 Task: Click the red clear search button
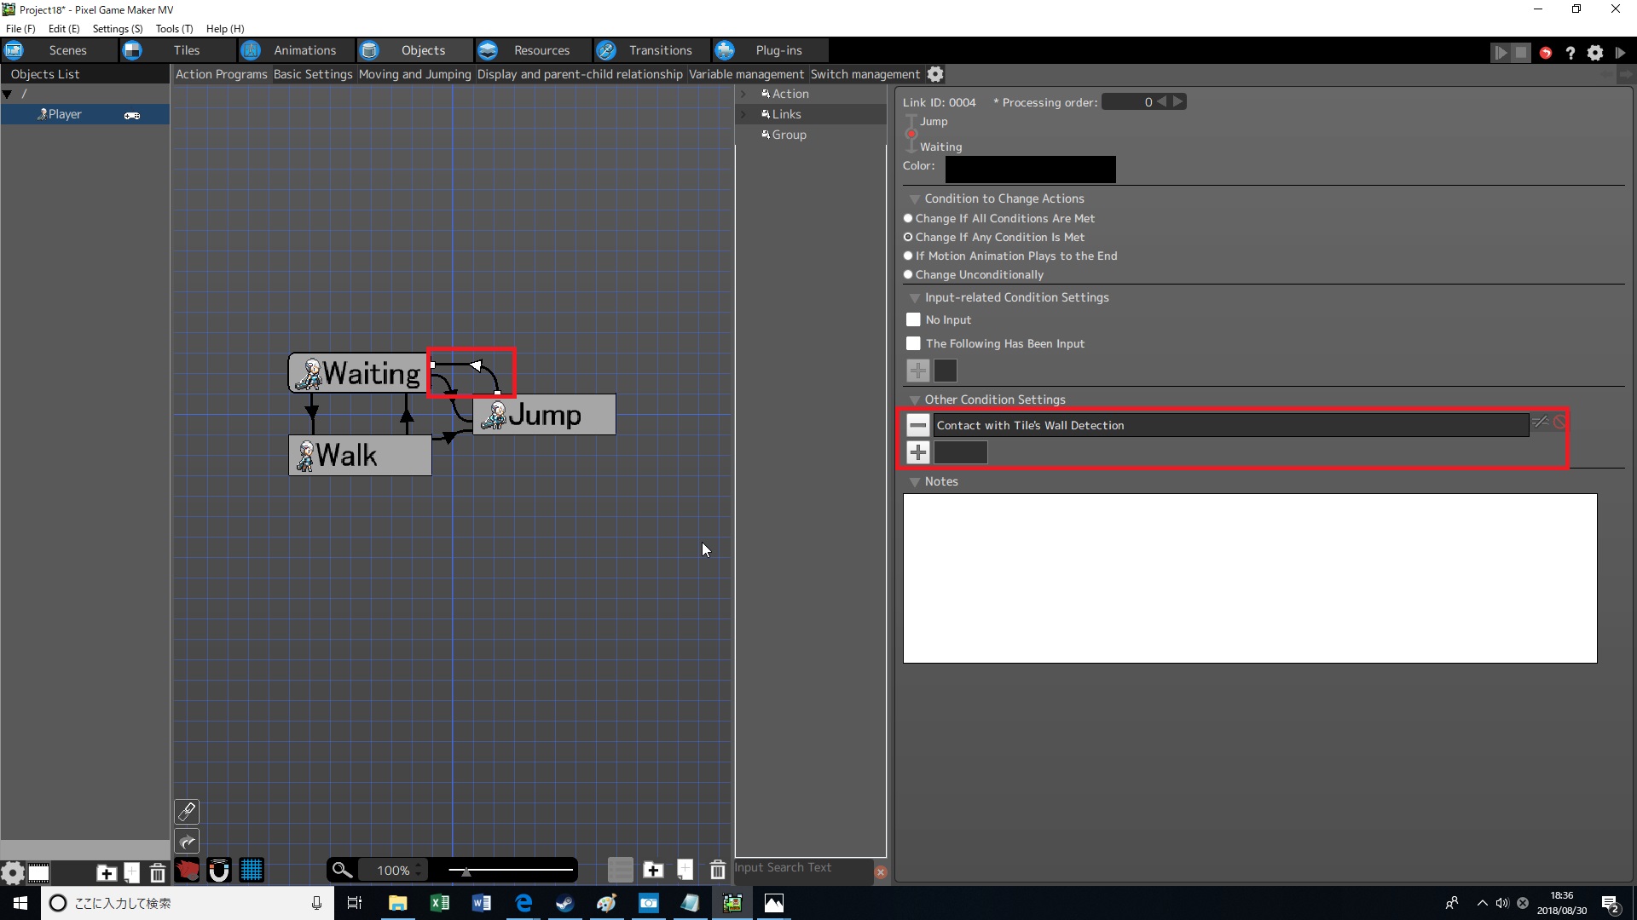(881, 872)
